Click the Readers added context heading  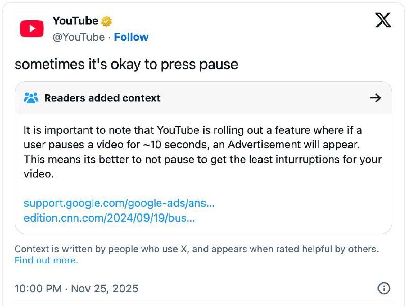(102, 98)
